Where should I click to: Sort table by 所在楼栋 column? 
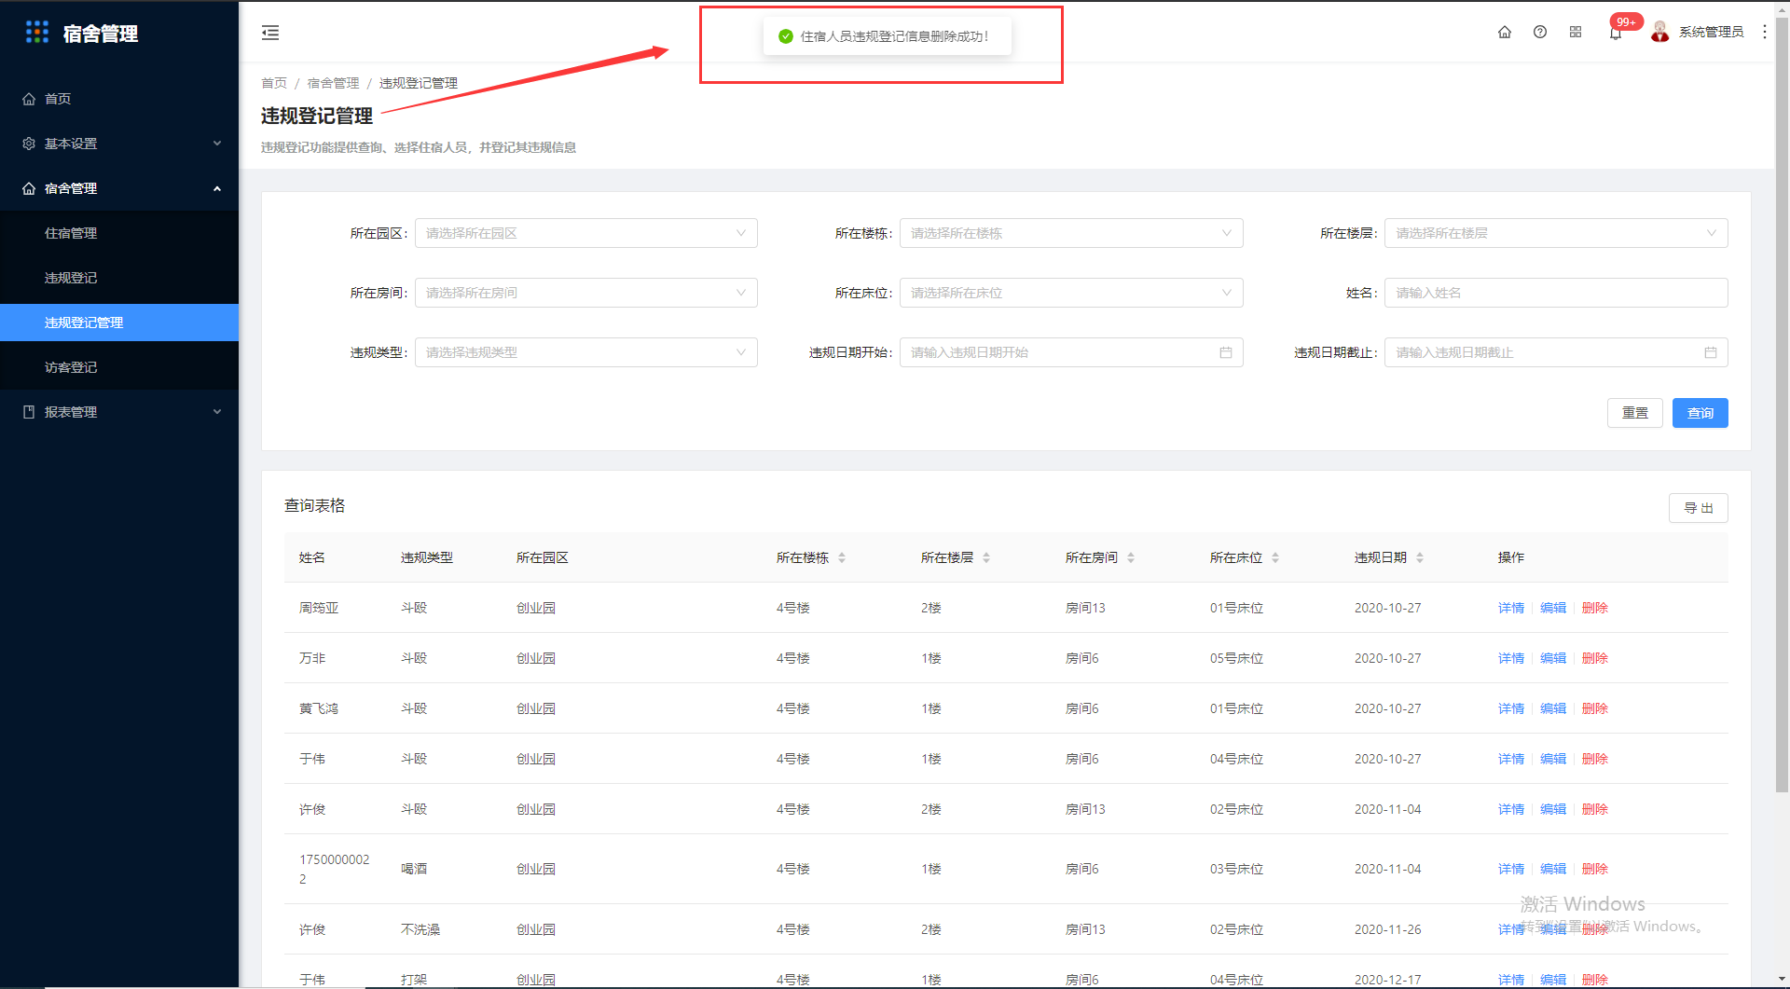point(842,557)
